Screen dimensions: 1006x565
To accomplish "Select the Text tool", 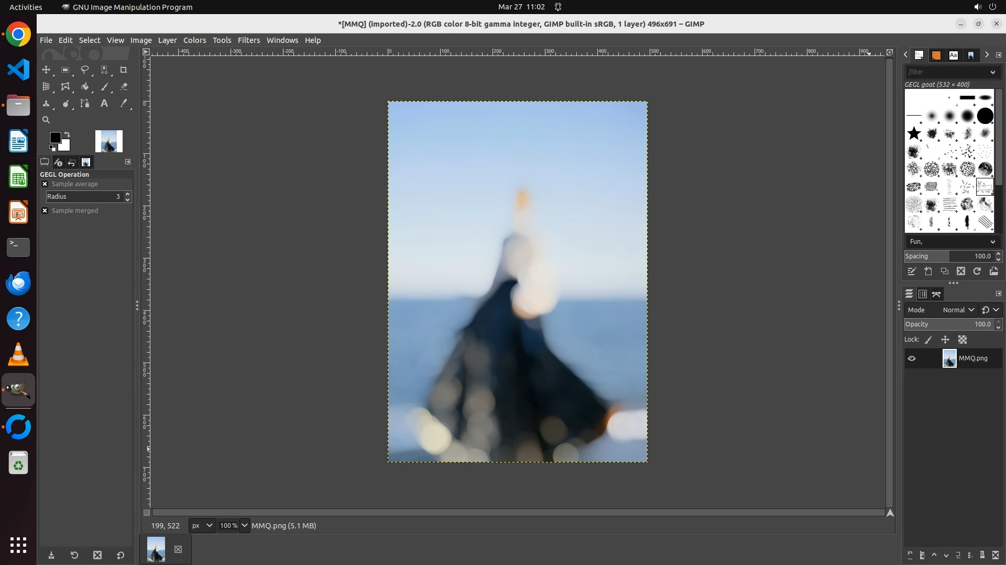I will [x=104, y=104].
